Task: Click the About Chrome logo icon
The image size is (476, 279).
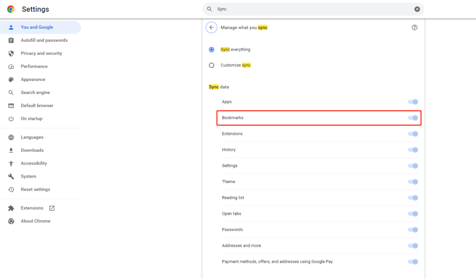Action: tap(11, 221)
